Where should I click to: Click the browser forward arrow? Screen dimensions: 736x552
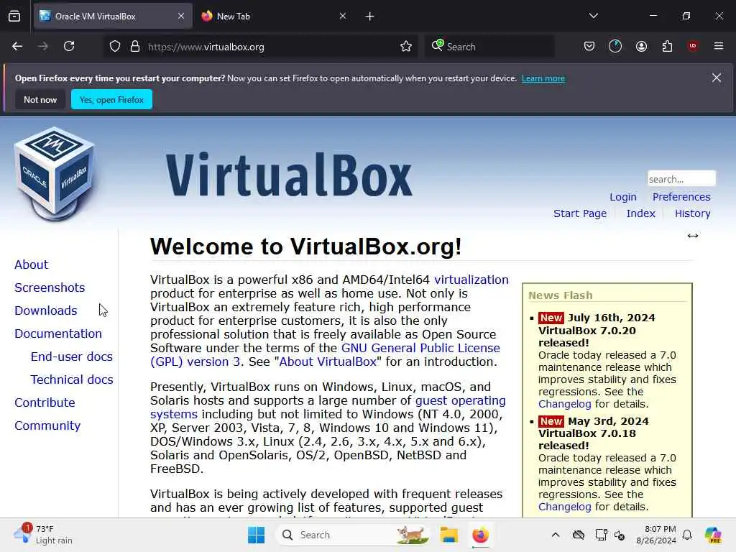point(43,46)
